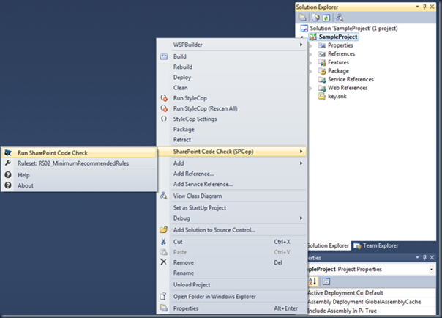
Task: Select Retract from the context menu
Action: 182,140
